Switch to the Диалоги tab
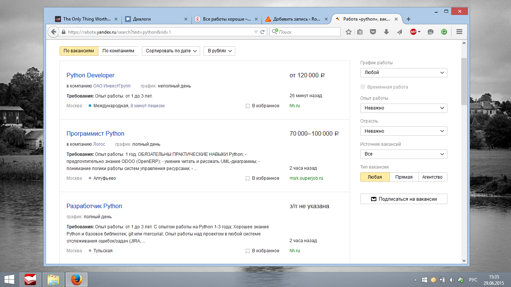The width and height of the screenshot is (511, 287). (x=156, y=19)
